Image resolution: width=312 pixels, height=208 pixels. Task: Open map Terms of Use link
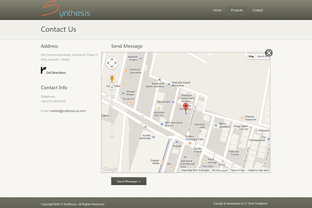(237, 170)
